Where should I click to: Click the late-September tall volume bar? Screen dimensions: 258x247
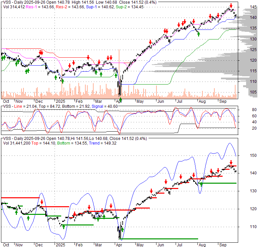click(x=235, y=92)
